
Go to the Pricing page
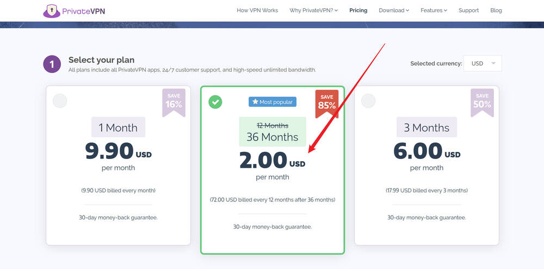(x=358, y=10)
